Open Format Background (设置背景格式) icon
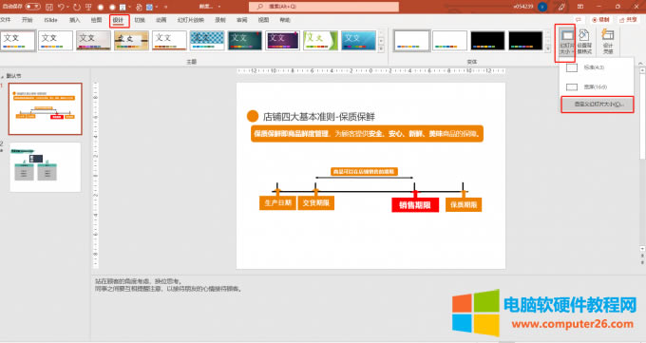 pyautogui.click(x=584, y=42)
